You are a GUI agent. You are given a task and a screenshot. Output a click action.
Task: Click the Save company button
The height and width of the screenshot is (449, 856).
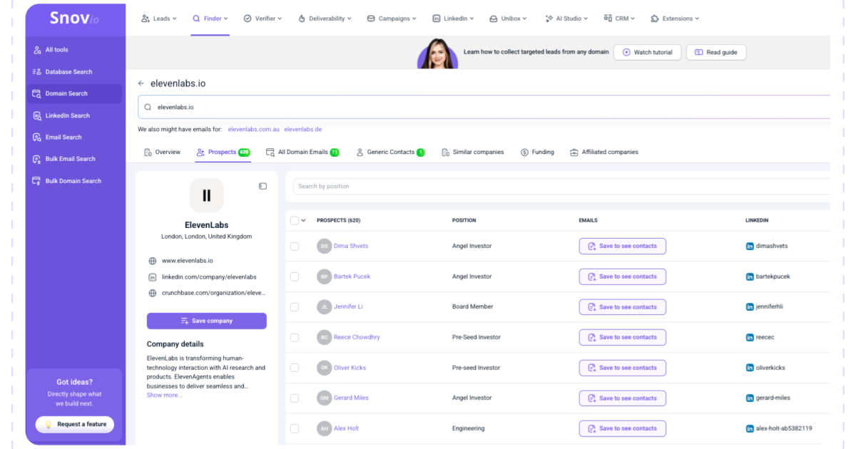point(207,321)
